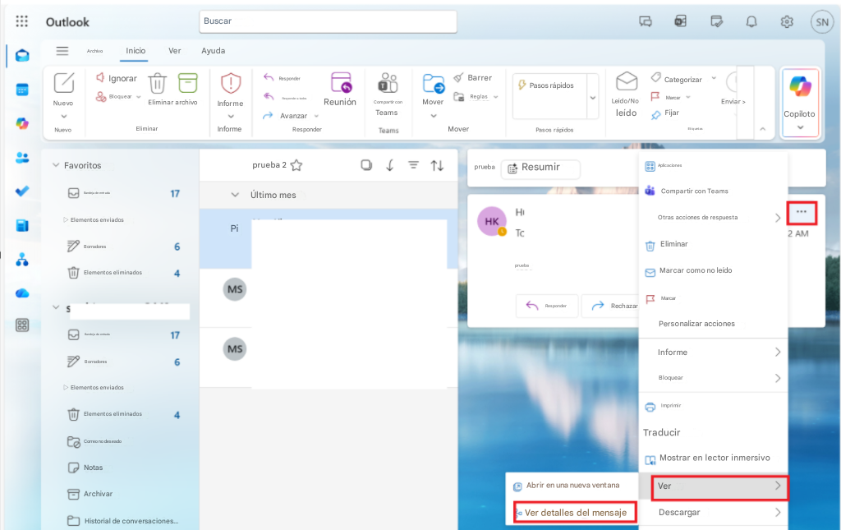The image size is (841, 530).
Task: Open Compartir con Teams ribbon icon
Action: [388, 84]
